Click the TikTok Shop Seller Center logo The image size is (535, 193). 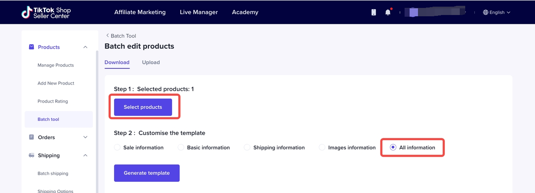click(x=46, y=12)
